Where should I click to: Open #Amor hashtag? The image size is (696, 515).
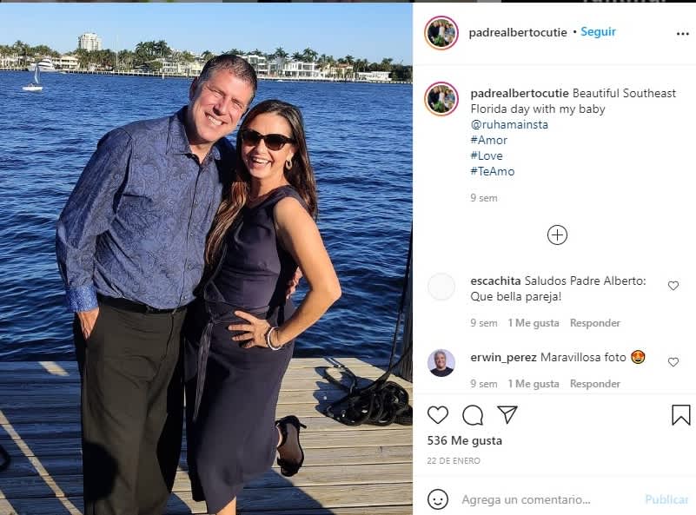pos(488,140)
